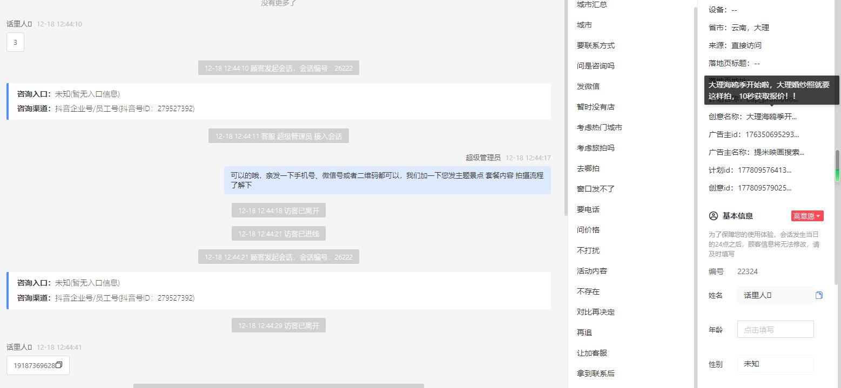841x388 pixels.
Task: Click the phone number 19187369628 message
Action: point(38,365)
